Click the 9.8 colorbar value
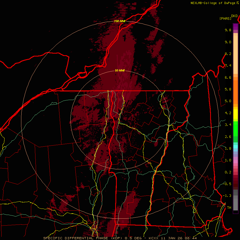 [x=228, y=30]
